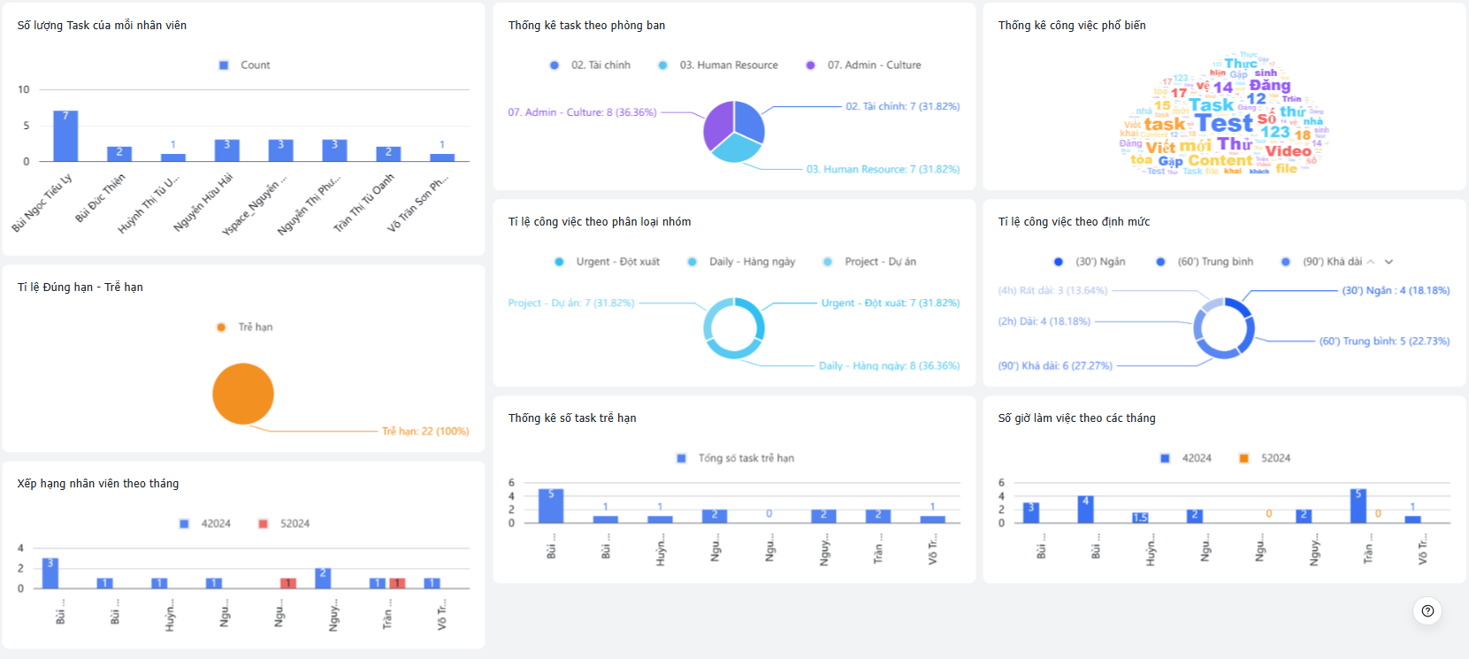This screenshot has height=659, width=1469.
Task: Select the working hours bar labeled 4
Action: [1086, 510]
